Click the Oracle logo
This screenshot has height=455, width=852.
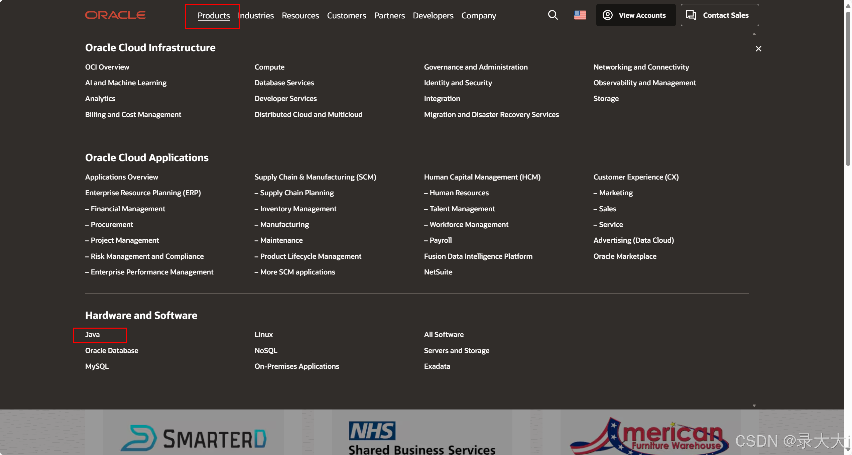pos(115,15)
